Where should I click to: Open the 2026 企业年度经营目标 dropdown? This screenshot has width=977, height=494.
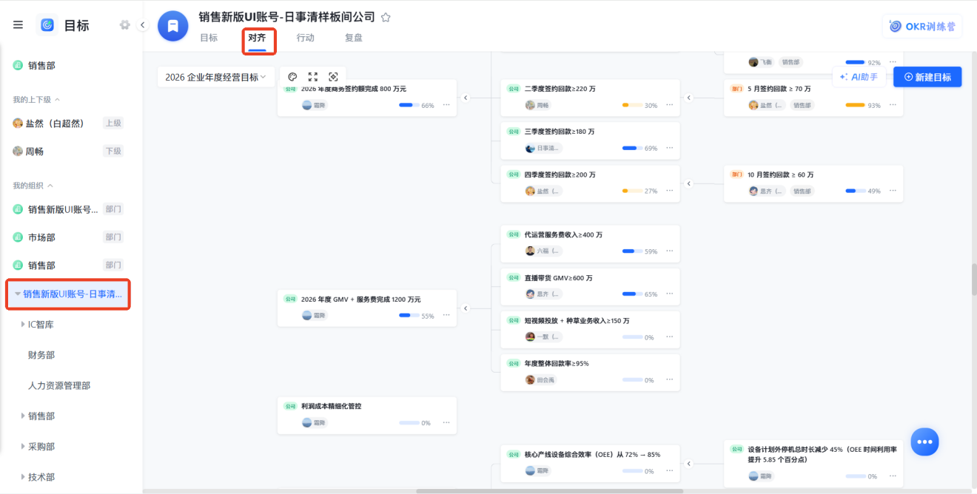(x=215, y=77)
